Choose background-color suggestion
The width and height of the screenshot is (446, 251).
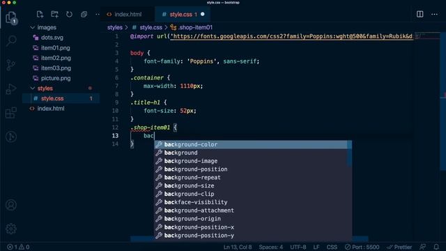[251, 144]
